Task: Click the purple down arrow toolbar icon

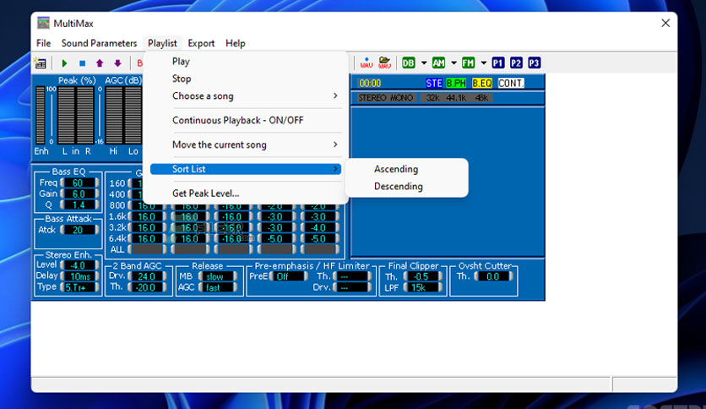Action: coord(117,63)
